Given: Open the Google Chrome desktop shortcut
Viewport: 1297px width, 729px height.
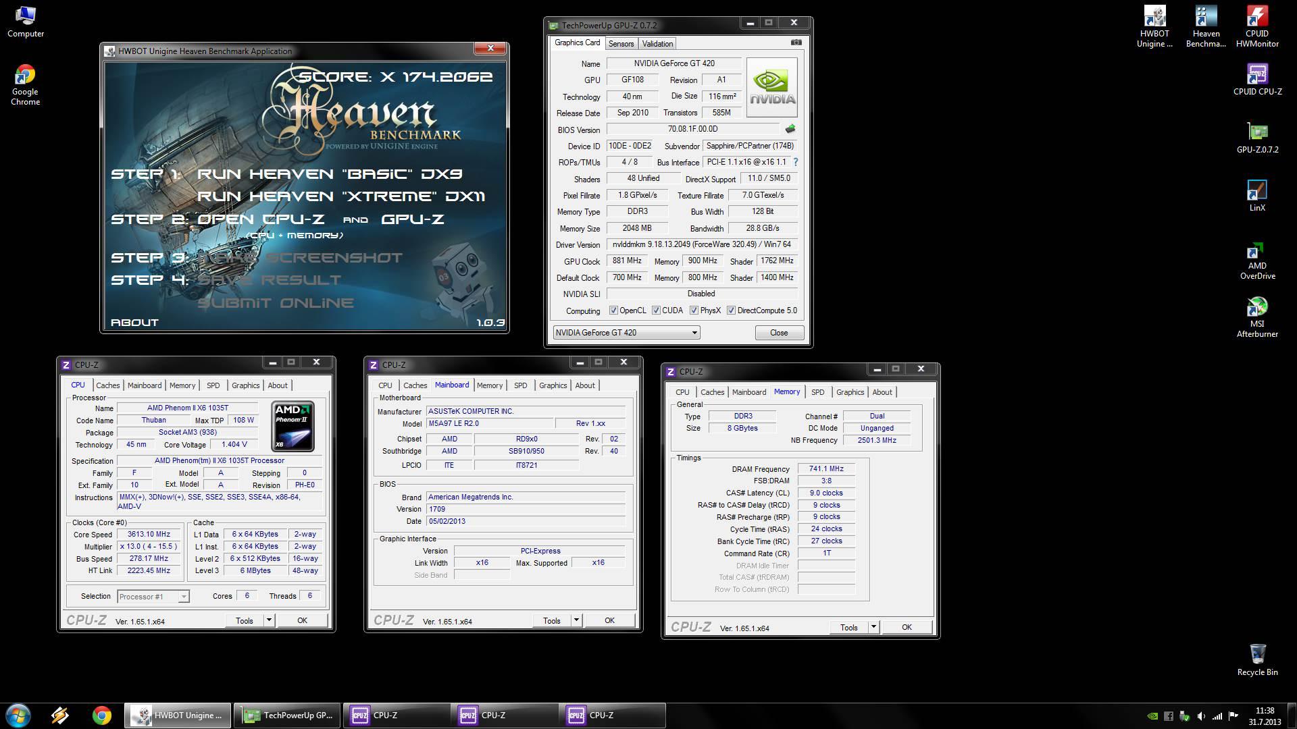Looking at the screenshot, I should pyautogui.click(x=25, y=85).
